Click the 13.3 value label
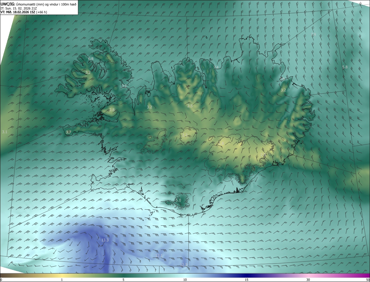This screenshot has height=282, width=370. [105, 240]
